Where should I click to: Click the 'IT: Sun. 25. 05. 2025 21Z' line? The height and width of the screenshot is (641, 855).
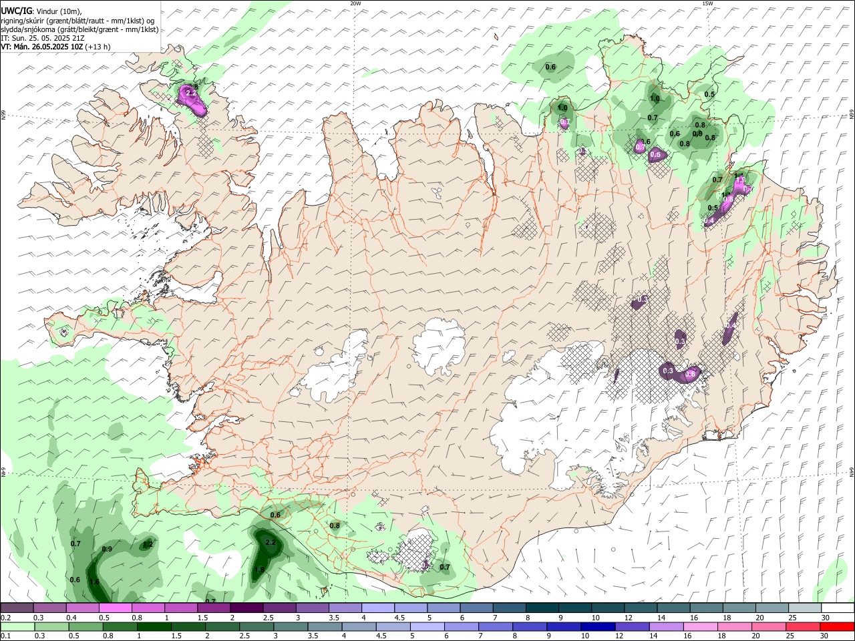point(41,38)
